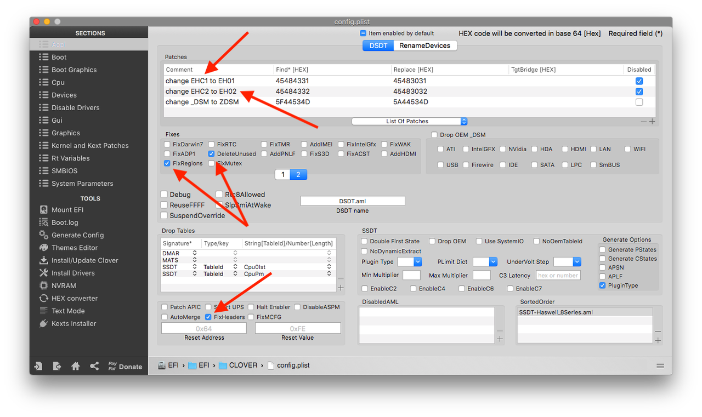Add a row to the Patches table
The width and height of the screenshot is (702, 417).
(x=652, y=121)
